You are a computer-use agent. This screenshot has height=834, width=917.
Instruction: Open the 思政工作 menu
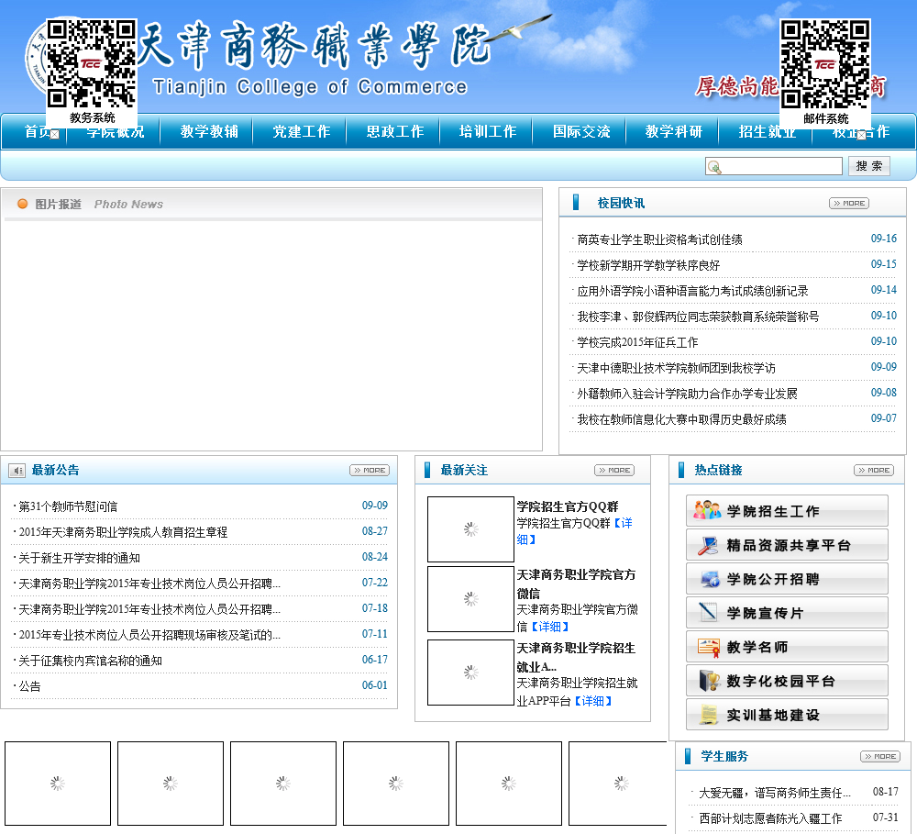(394, 132)
